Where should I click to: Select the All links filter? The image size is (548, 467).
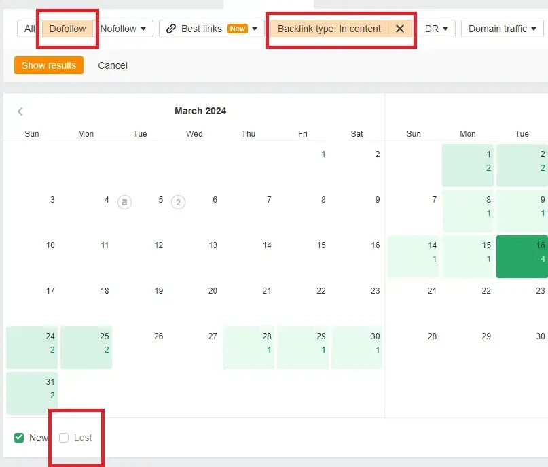[29, 29]
